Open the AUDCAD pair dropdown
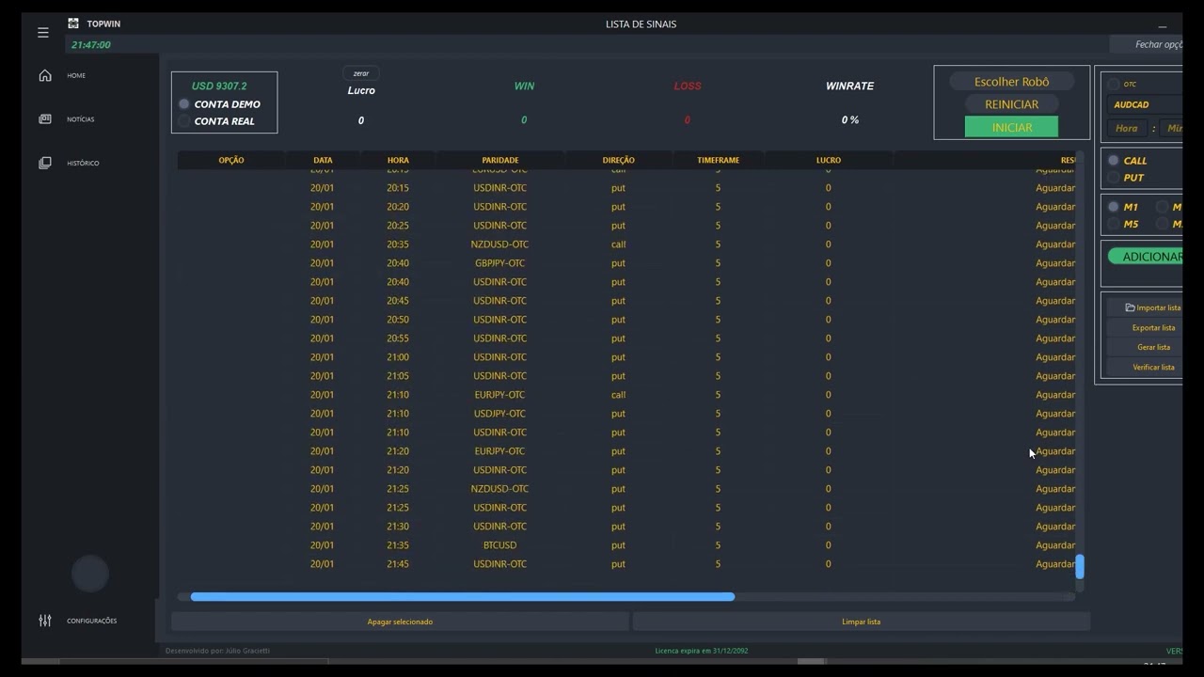The width and height of the screenshot is (1204, 677). tap(1145, 104)
